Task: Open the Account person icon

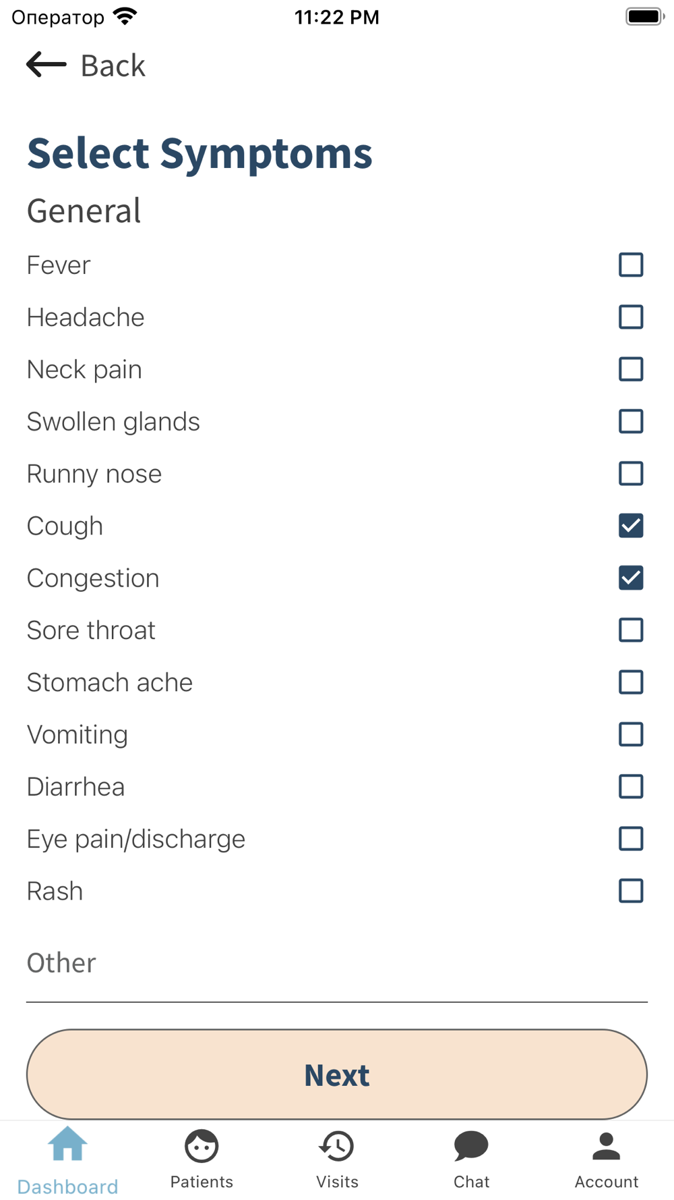Action: pos(606,1146)
